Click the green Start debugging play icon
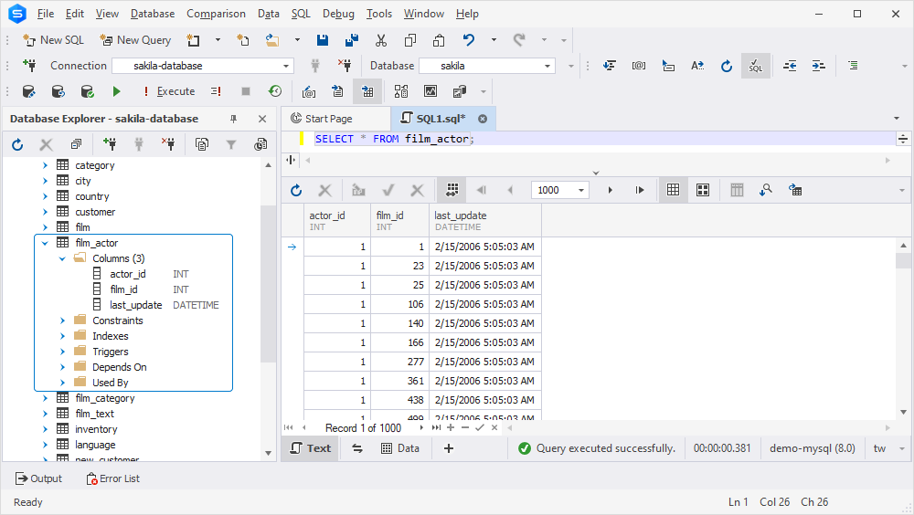This screenshot has width=914, height=515. pos(117,91)
